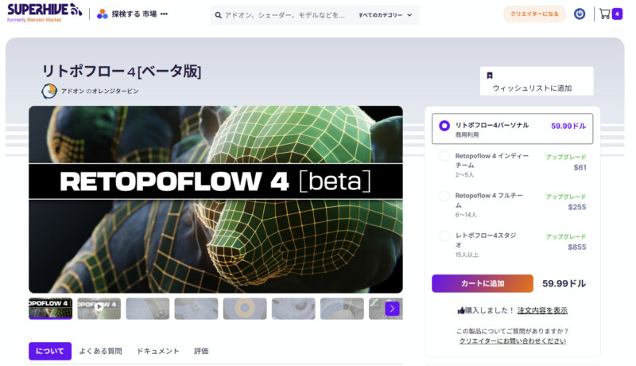636x366 pixels.
Task: Switch to ドキュメント tab
Action: pyautogui.click(x=157, y=351)
